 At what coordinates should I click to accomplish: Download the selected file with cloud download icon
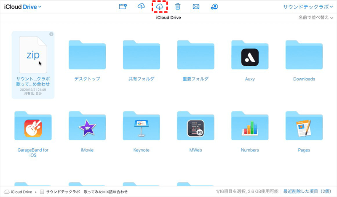[x=159, y=7]
